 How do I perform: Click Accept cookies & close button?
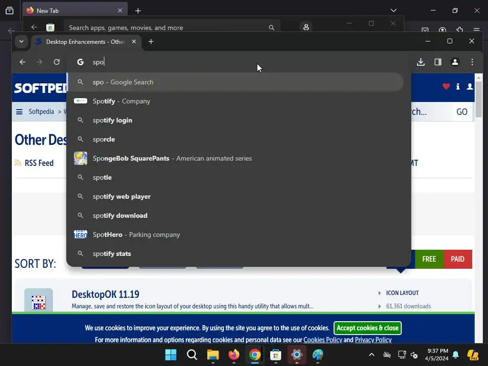pos(367,328)
